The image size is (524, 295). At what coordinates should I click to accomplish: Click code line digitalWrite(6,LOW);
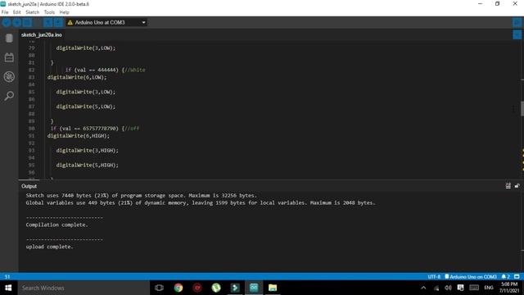77,77
